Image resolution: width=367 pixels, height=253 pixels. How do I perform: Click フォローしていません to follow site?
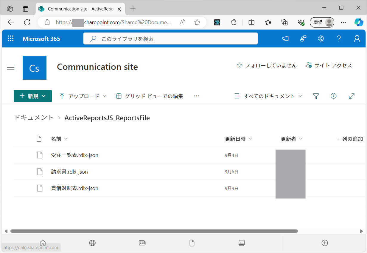[x=267, y=65]
